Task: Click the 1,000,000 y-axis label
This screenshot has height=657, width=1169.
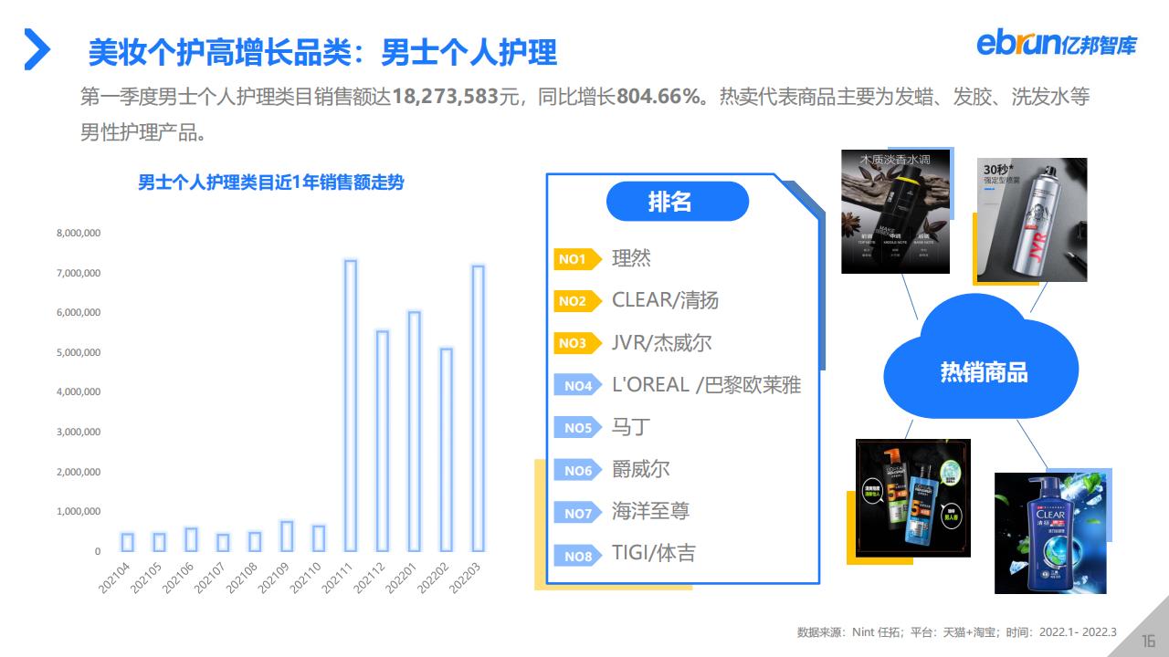Action: click(x=79, y=512)
